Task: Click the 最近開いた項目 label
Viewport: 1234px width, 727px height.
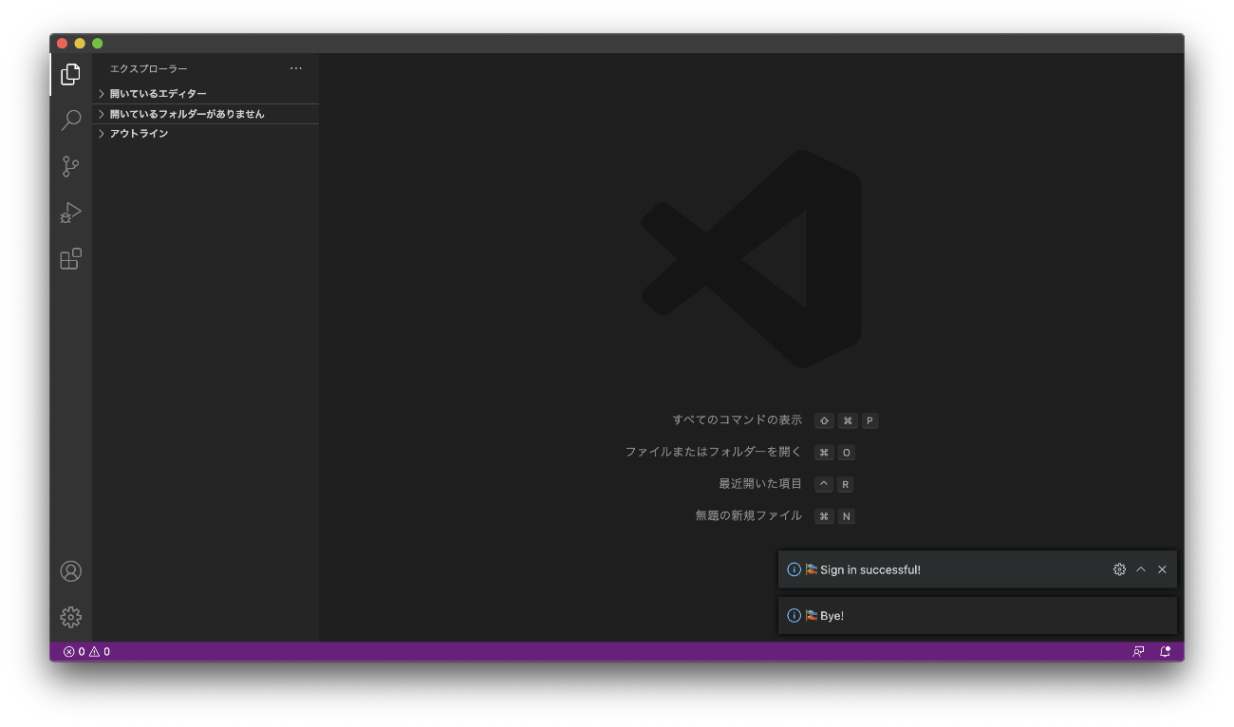Action: click(760, 484)
